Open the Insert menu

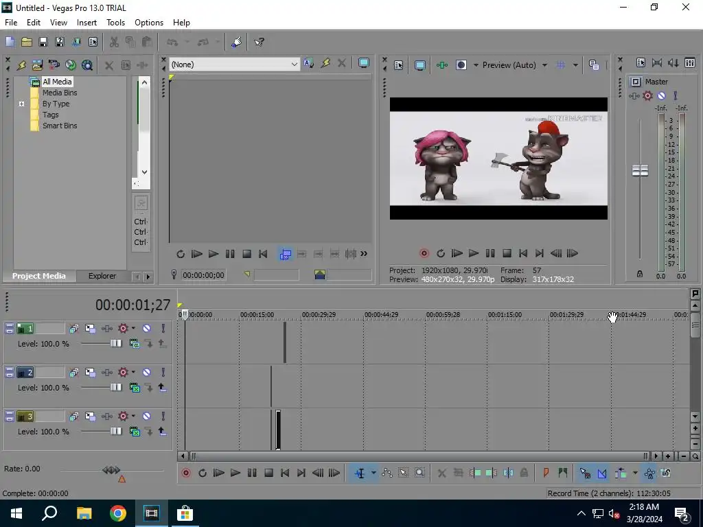(x=87, y=23)
